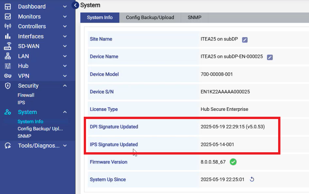Select SNMP in the sidebar System submenu

[x=24, y=136]
